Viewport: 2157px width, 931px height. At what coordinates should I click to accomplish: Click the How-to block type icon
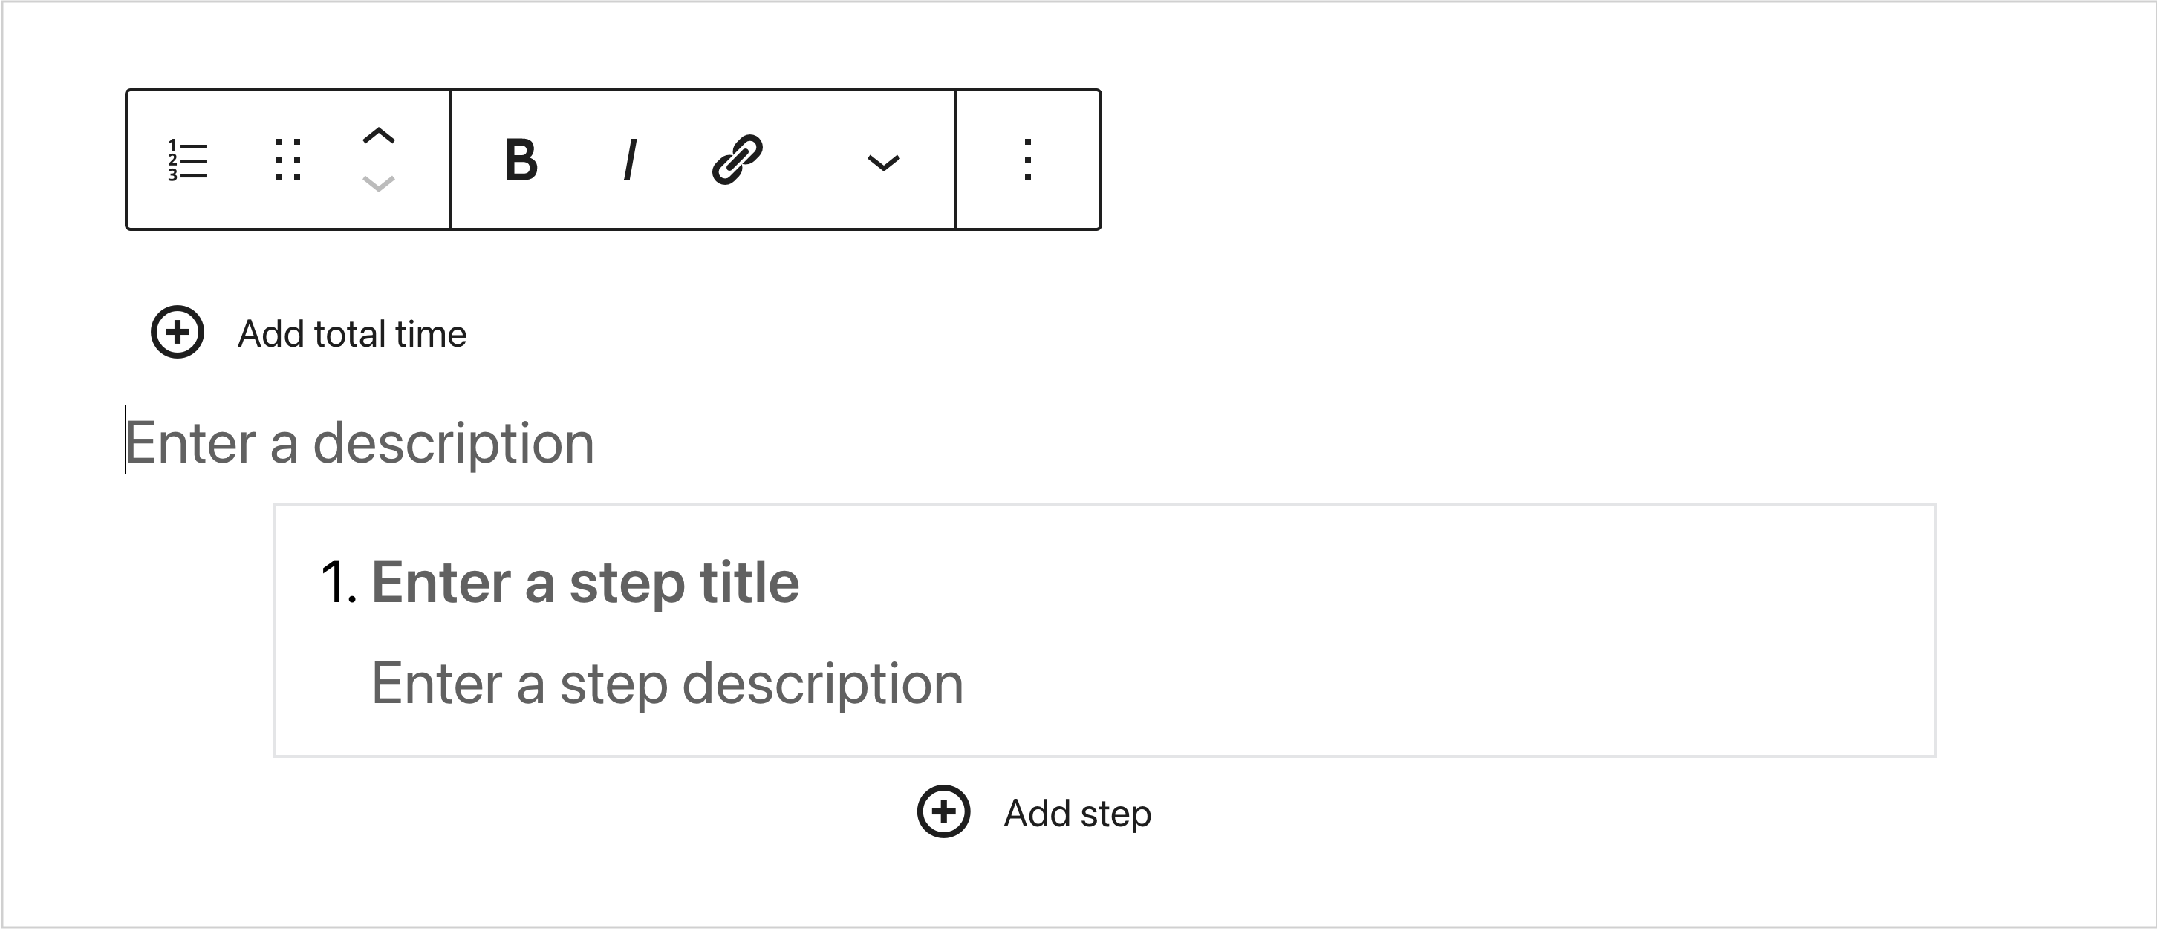(188, 160)
